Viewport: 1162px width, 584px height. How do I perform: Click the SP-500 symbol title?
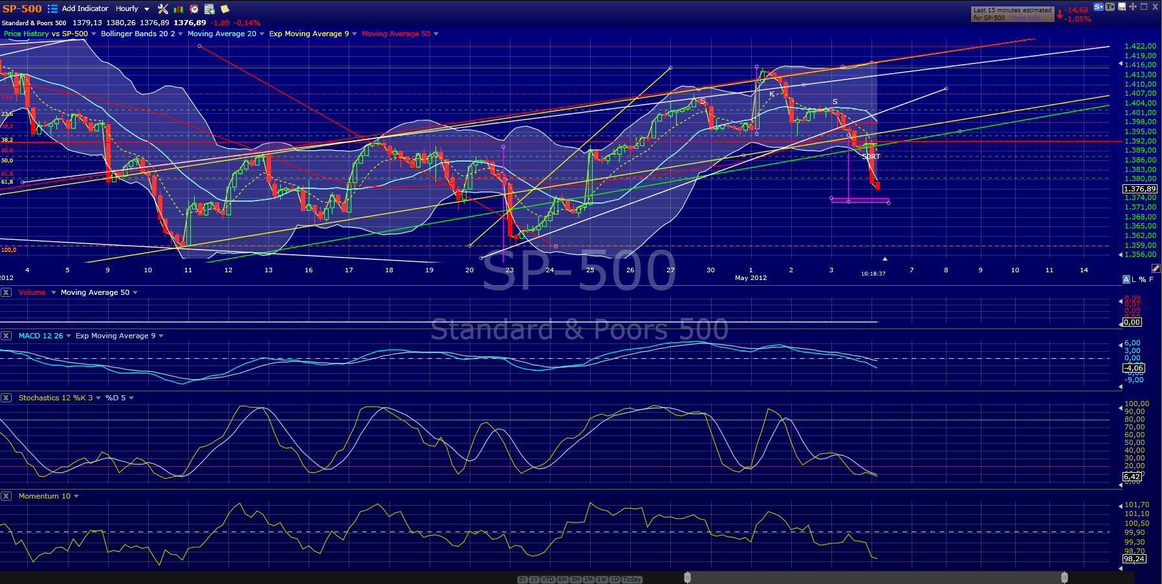23,9
